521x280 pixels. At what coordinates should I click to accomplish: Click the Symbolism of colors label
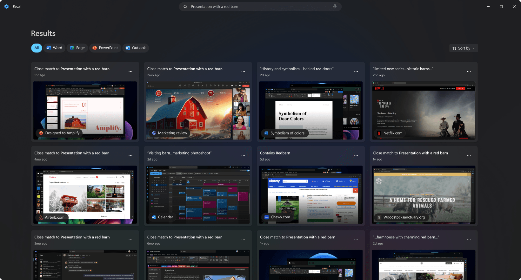click(x=284, y=133)
